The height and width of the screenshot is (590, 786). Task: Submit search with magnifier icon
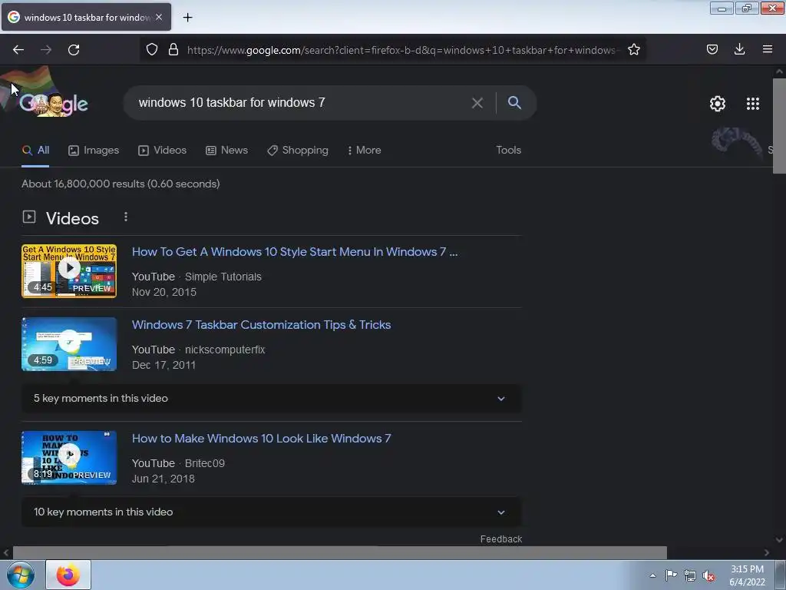pos(514,103)
